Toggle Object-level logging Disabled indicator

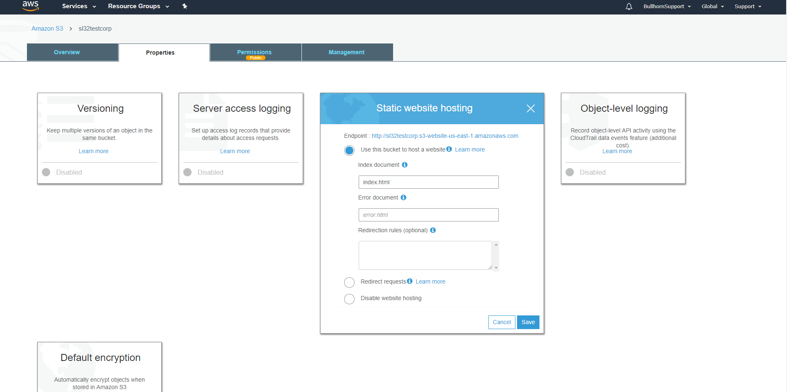click(570, 172)
